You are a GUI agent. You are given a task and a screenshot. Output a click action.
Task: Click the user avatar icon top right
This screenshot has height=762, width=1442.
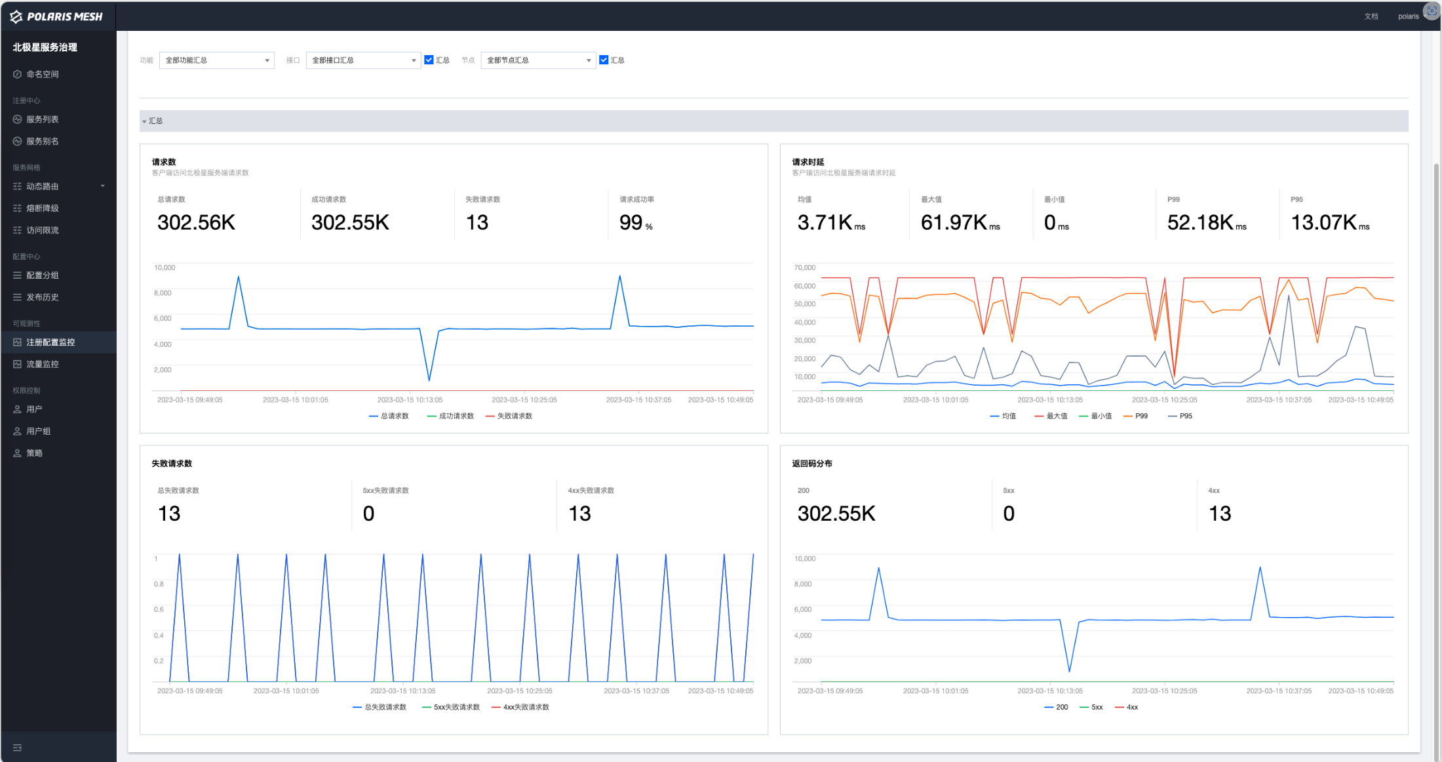(1432, 12)
